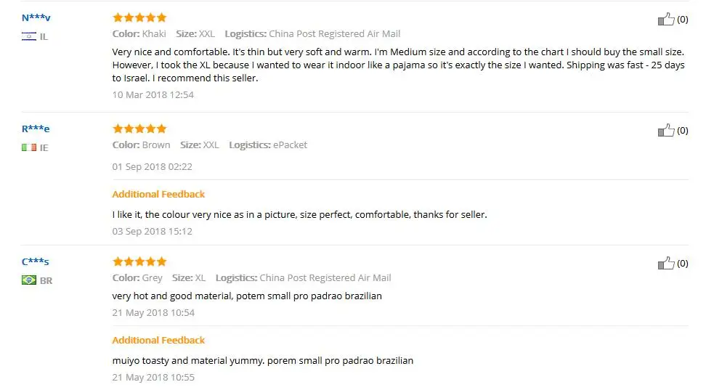Click Additional Feedback heading under R***e's review
This screenshot has width=714, height=390.
[x=158, y=195]
